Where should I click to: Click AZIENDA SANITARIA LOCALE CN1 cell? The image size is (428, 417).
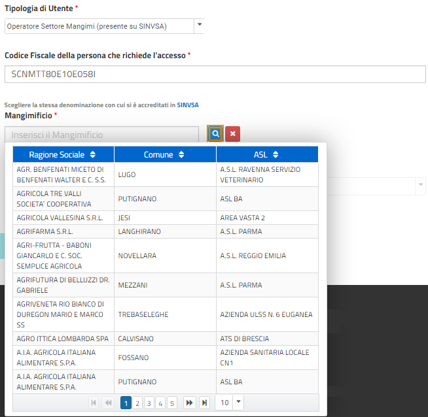[x=267, y=358]
